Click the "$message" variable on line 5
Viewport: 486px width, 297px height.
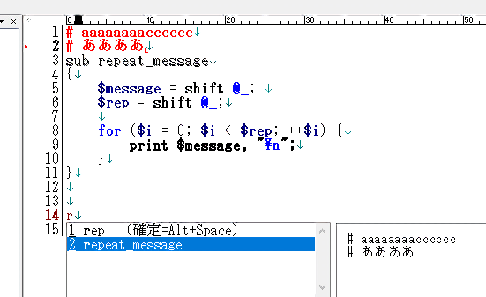pos(129,89)
